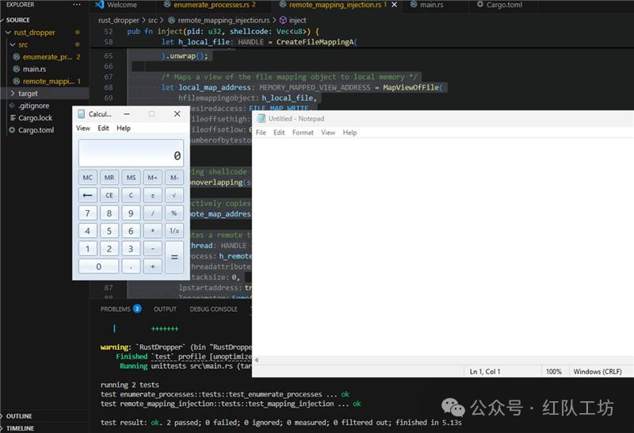Click inside the Notepad text area
The image size is (634, 433).
point(443,247)
